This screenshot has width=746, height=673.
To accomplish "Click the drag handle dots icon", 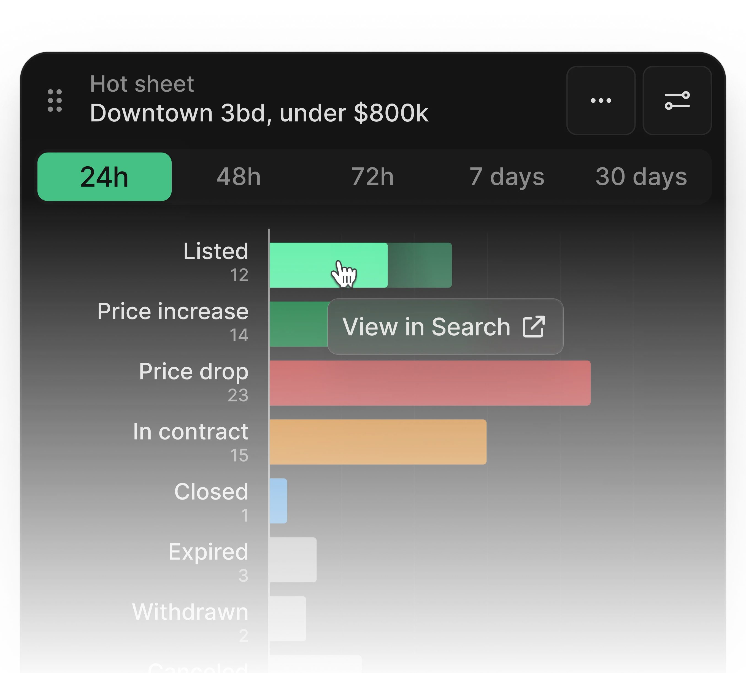I will point(55,100).
